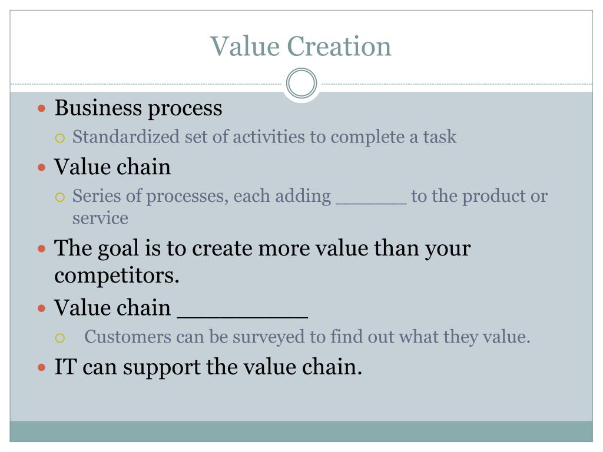Click the Standardized set of activities line
Screen dimensions: 603x452
click(x=264, y=137)
